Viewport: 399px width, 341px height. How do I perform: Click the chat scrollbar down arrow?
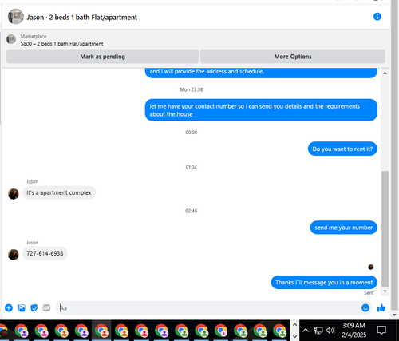click(x=385, y=291)
